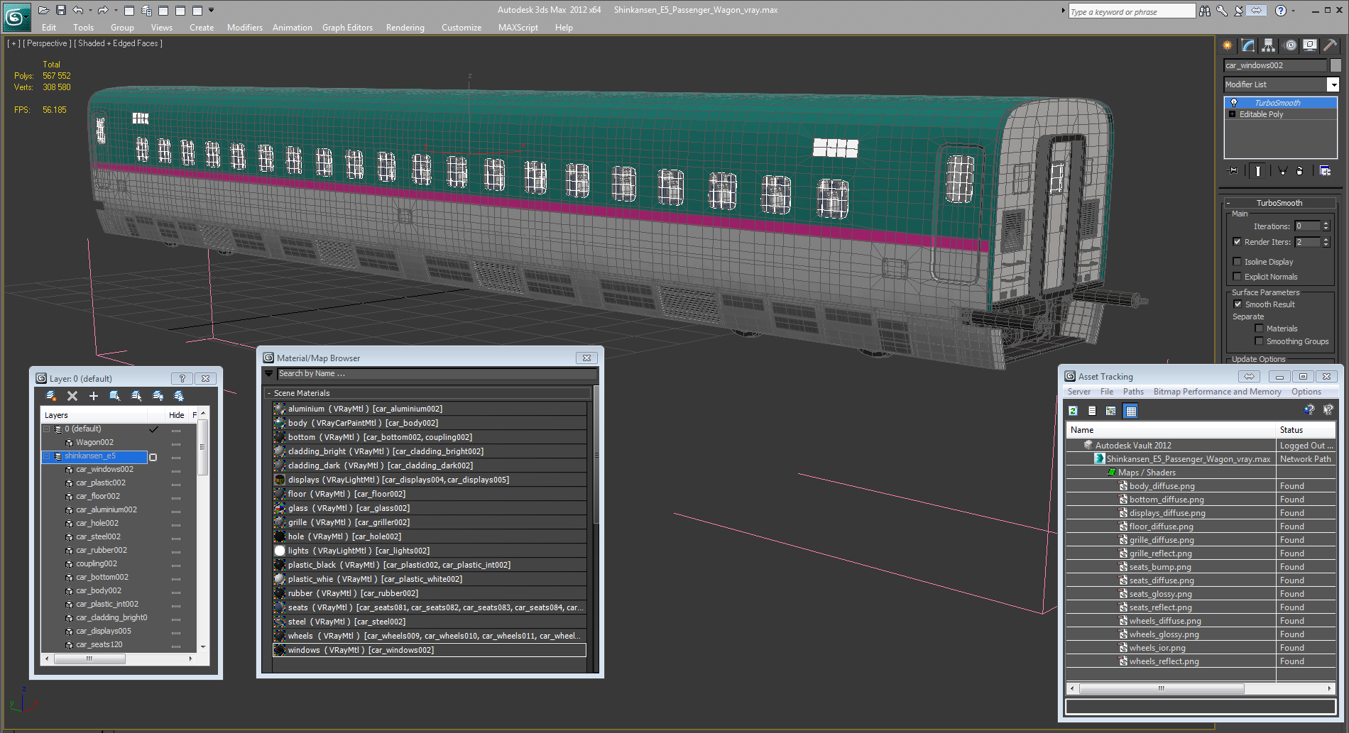Image resolution: width=1349 pixels, height=733 pixels.
Task: Open the 3ds Max application menu logo
Action: 16,17
